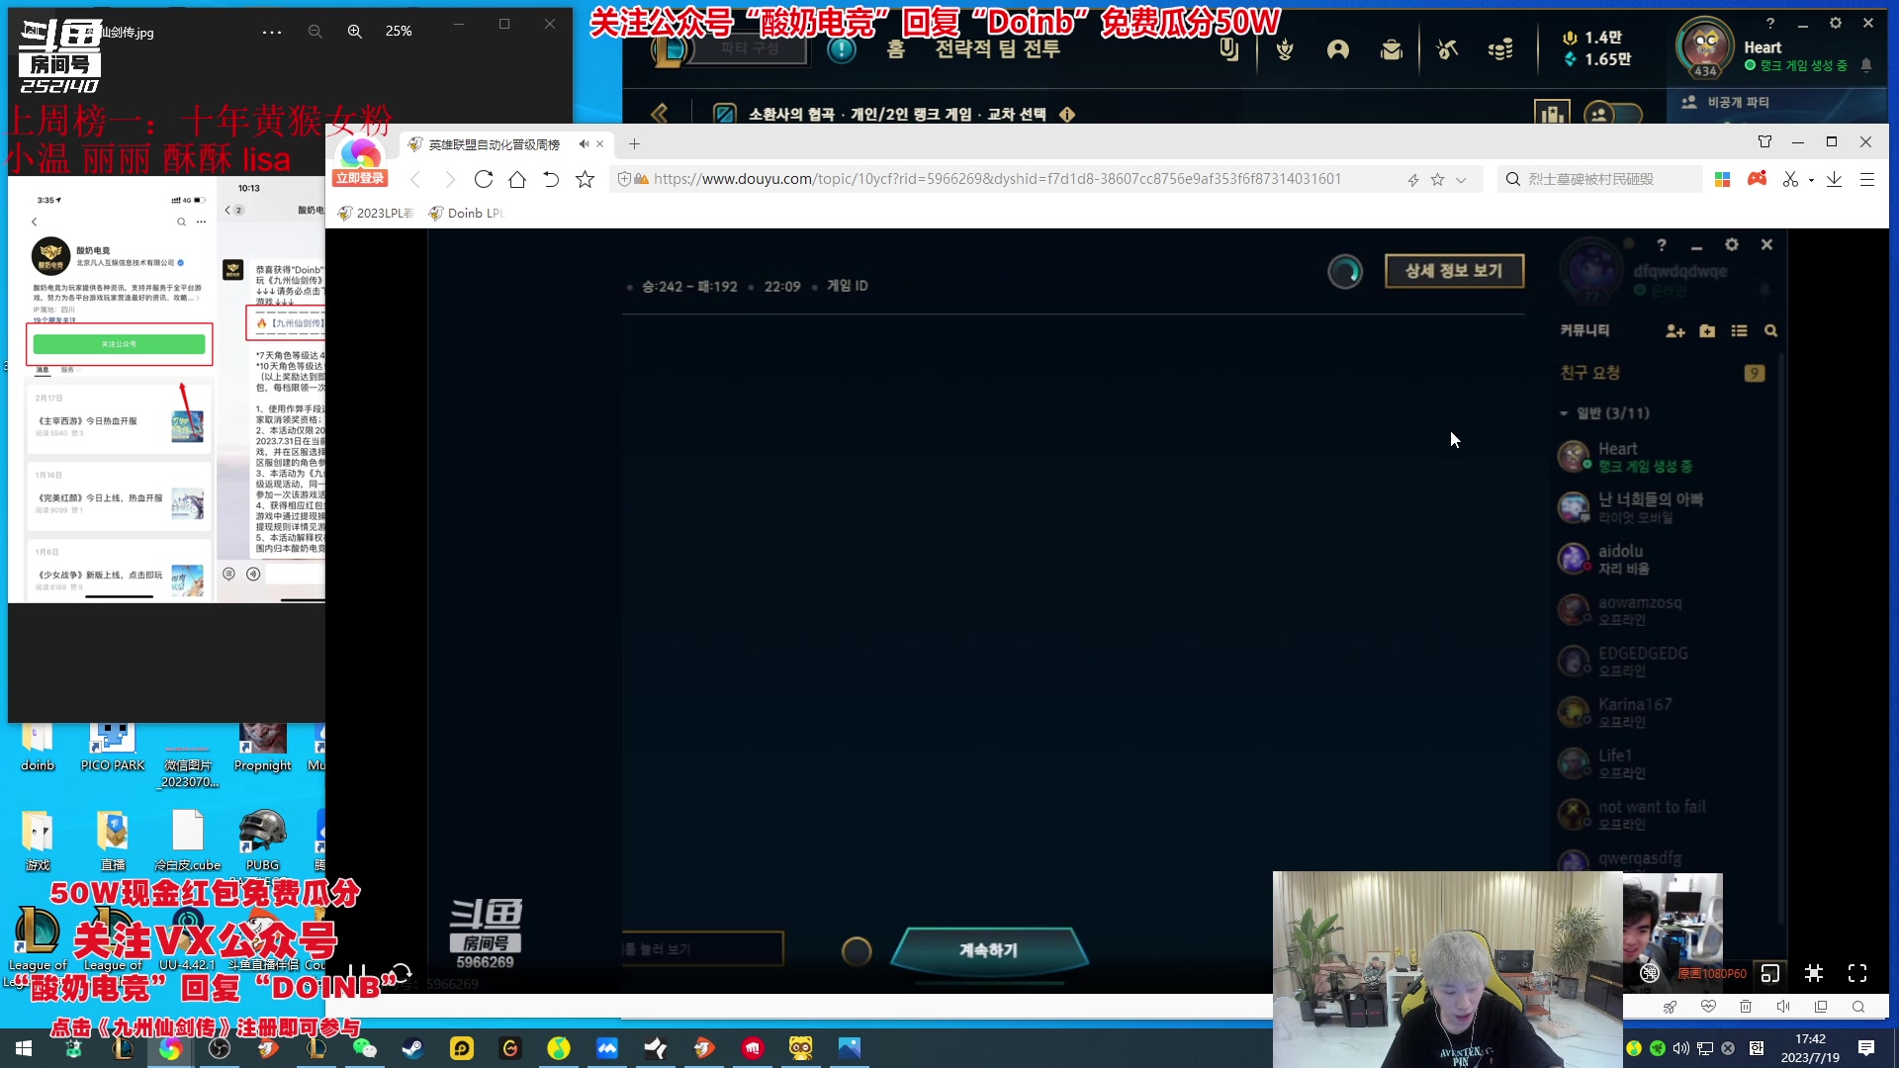Image resolution: width=1899 pixels, height=1068 pixels.
Task: Click the Heart profile avatar
Action: (x=1706, y=44)
